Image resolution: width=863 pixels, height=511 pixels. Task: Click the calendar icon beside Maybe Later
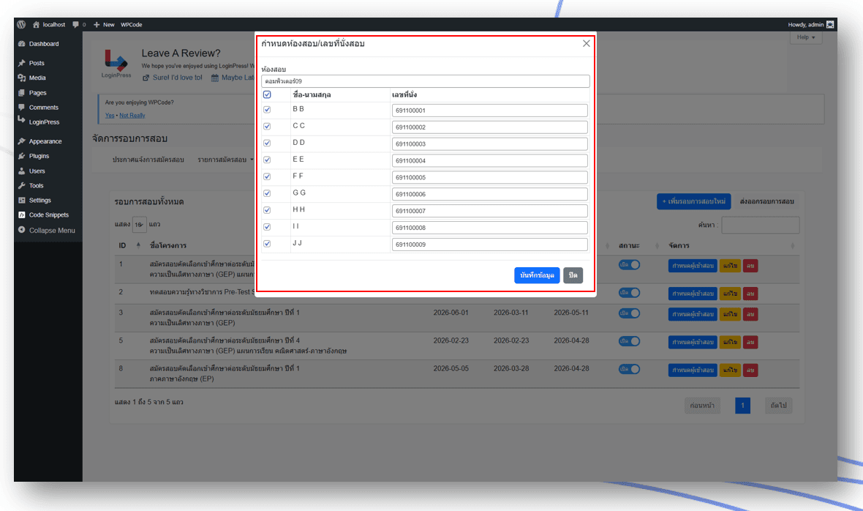coord(214,78)
